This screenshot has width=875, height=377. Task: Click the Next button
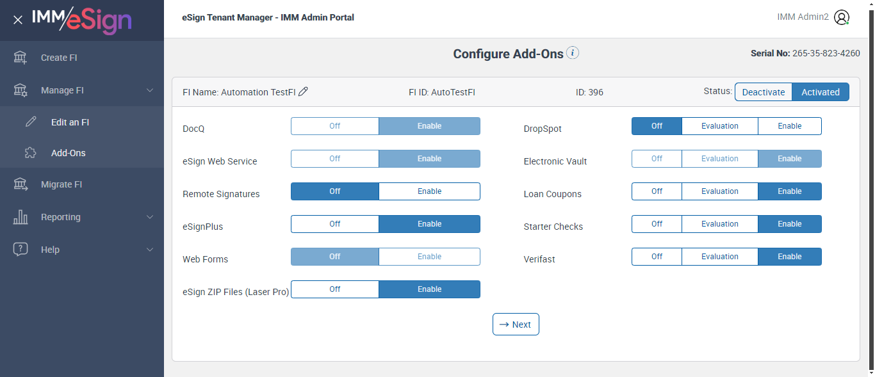pyautogui.click(x=516, y=325)
